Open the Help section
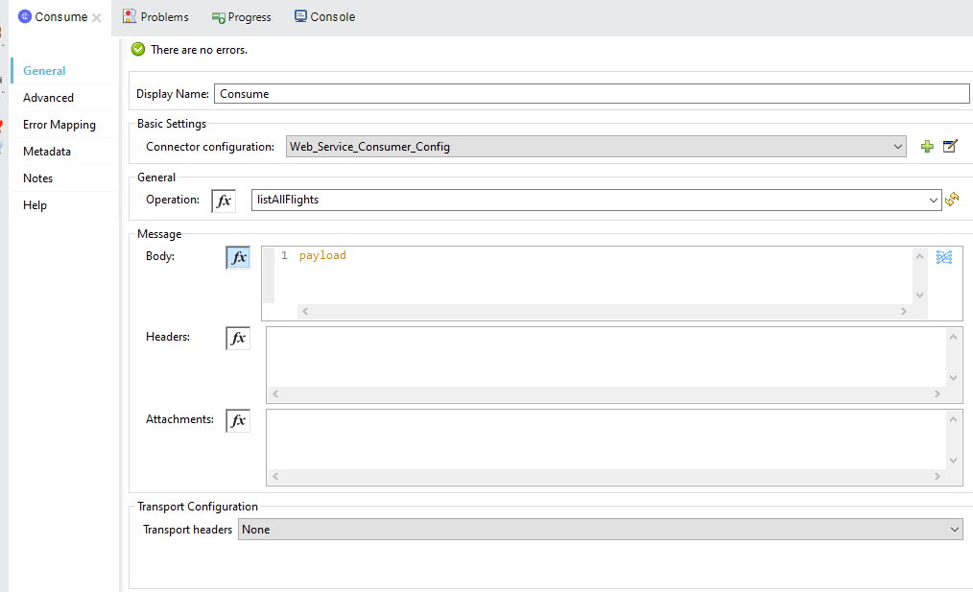The width and height of the screenshot is (973, 592). click(36, 204)
